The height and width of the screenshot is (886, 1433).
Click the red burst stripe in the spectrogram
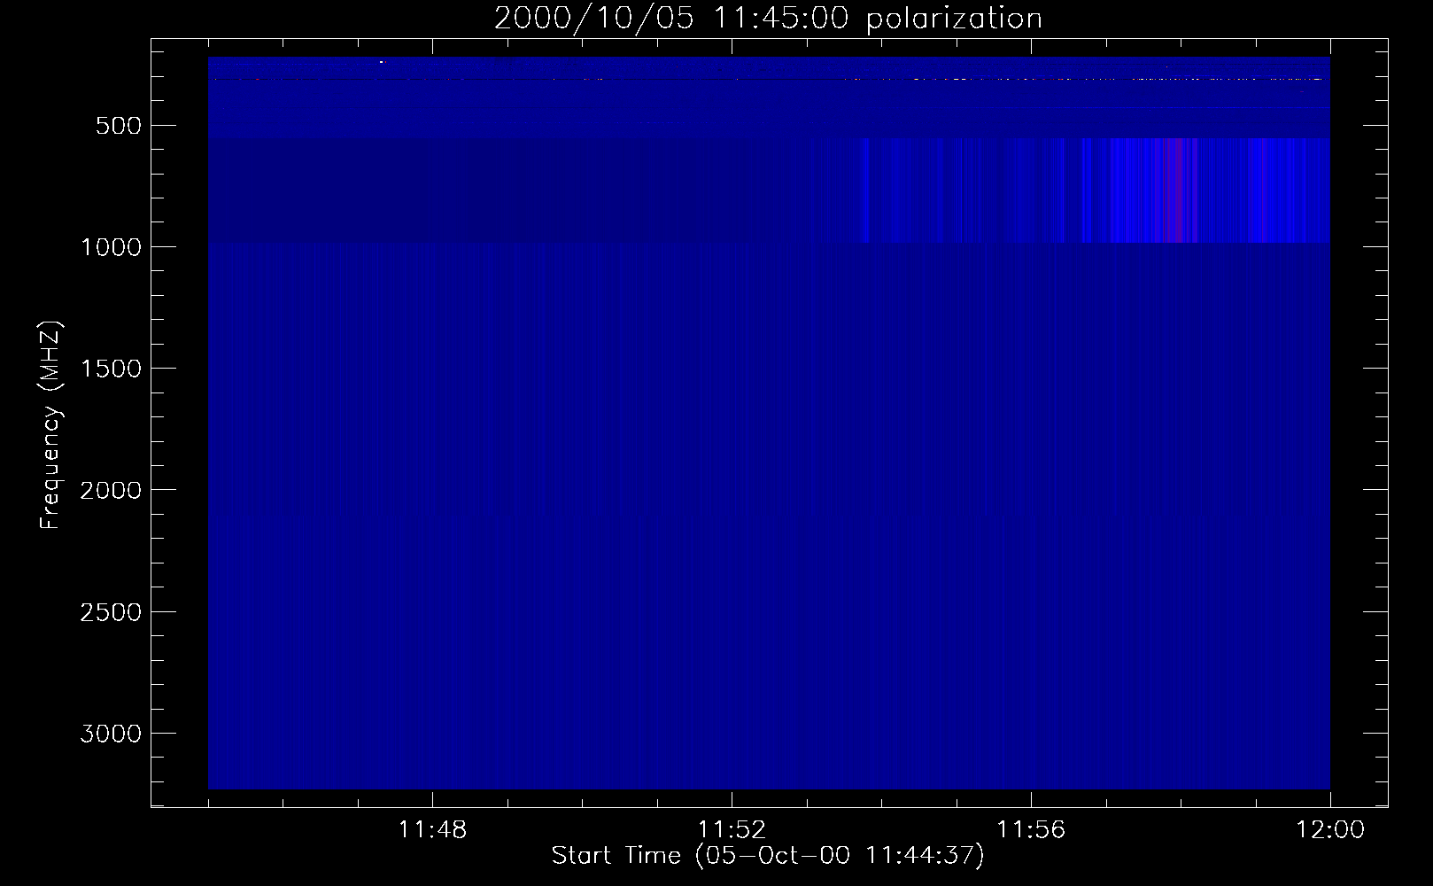(x=1174, y=190)
